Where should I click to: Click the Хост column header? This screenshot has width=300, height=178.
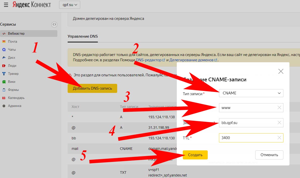click(x=75, y=107)
